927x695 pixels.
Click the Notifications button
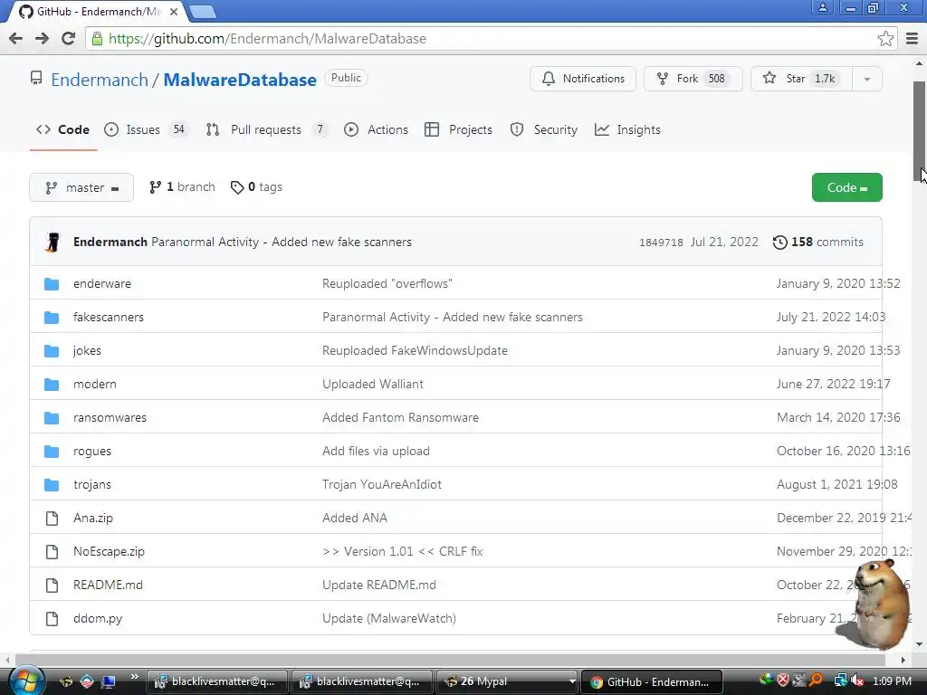click(583, 79)
